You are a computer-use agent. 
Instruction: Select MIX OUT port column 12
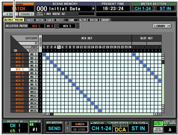tap(85, 47)
